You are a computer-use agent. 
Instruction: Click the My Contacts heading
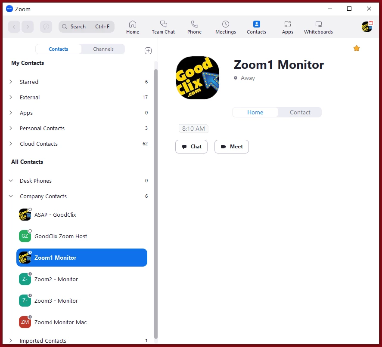coord(28,63)
